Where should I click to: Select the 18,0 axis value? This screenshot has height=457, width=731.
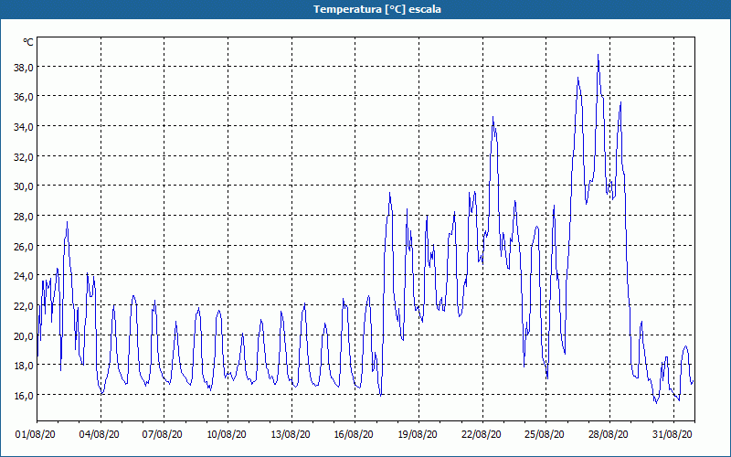(x=24, y=366)
